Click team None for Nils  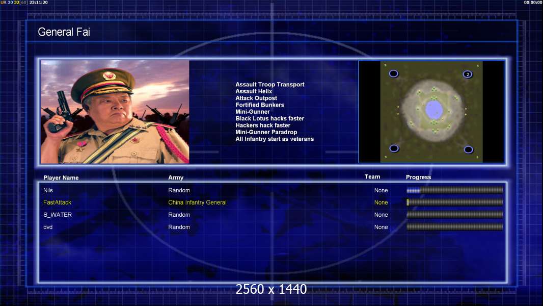click(x=381, y=190)
